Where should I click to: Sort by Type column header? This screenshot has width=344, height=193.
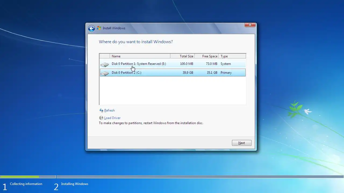[232, 56]
